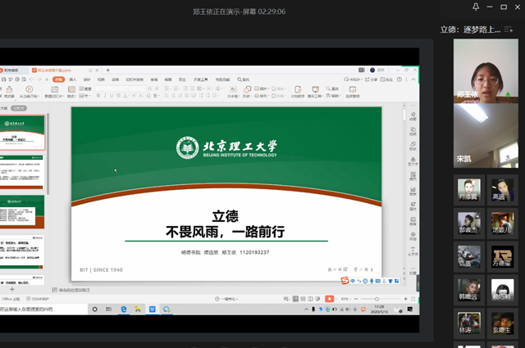
Task: Toggle bold formatting
Action: coord(98,96)
